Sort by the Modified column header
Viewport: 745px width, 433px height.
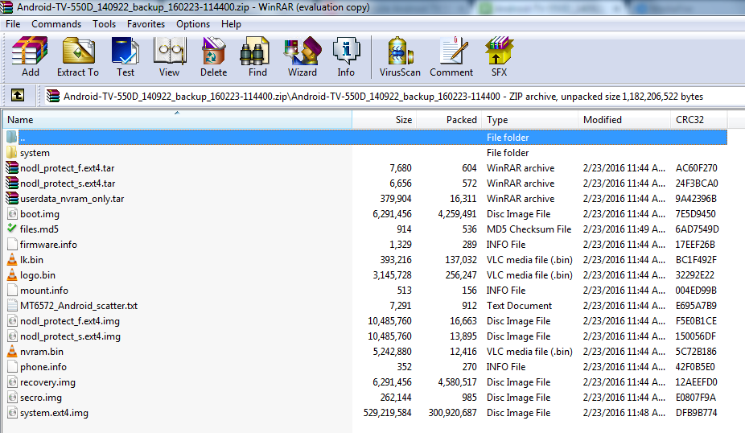point(624,120)
